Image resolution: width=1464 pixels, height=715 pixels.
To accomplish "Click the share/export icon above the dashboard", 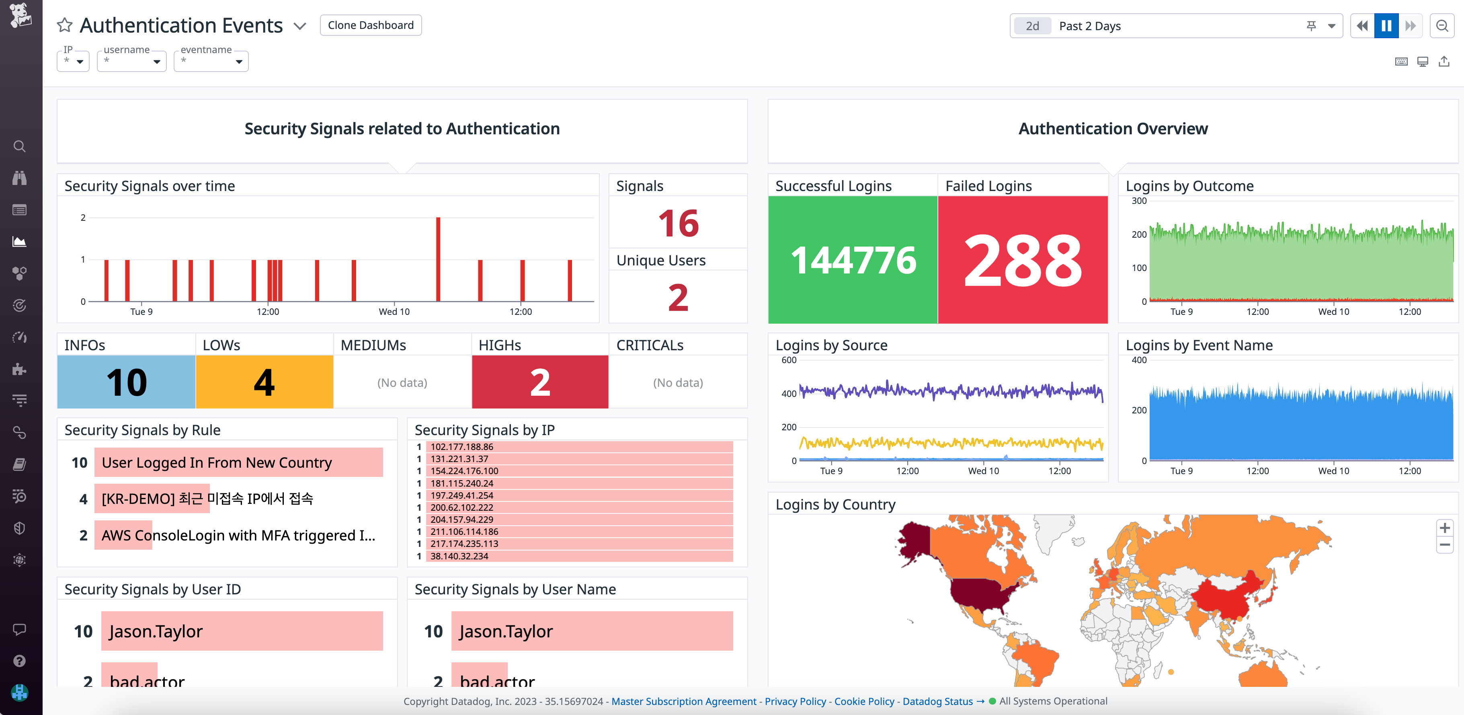I will 1445,61.
